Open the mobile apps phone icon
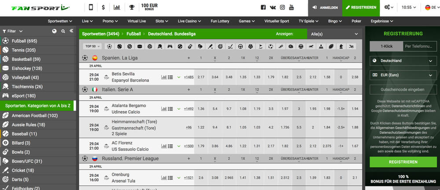This screenshot has height=190, width=440. pos(91,7)
